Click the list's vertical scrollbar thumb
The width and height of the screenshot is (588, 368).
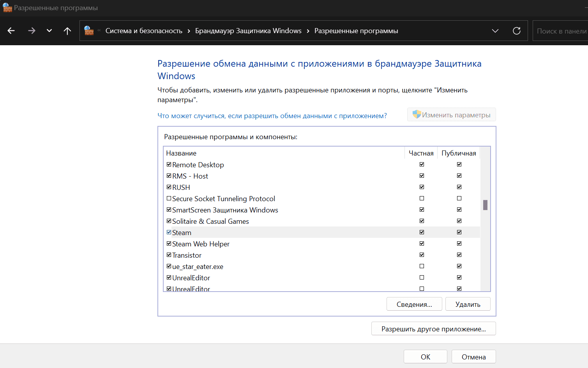point(485,205)
